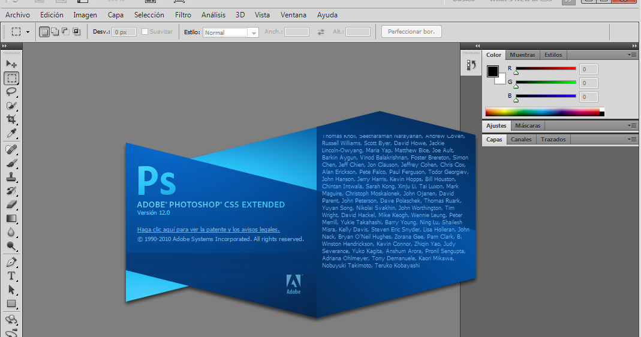
Task: Open the History panel icon in dock
Action: pyautogui.click(x=471, y=65)
